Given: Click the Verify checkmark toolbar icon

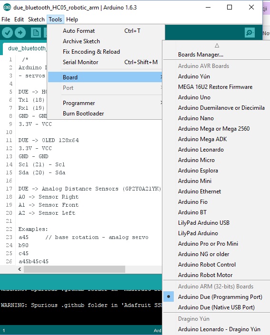Looking at the screenshot, I should (7, 33).
